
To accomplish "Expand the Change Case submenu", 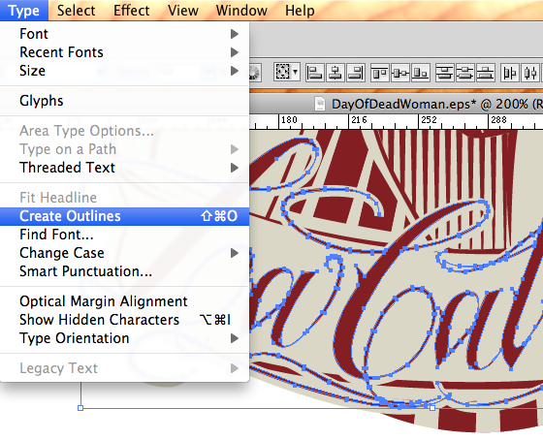I will pos(125,253).
